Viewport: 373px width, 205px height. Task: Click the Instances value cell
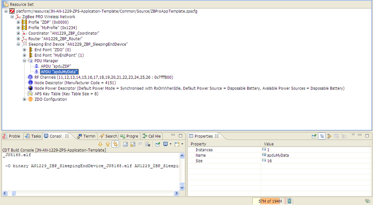tap(316, 150)
